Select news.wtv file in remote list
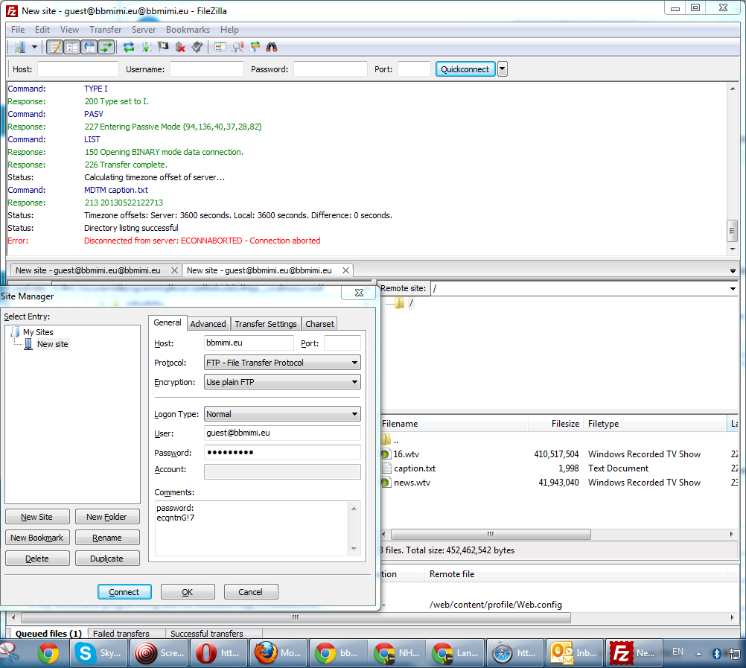The height and width of the screenshot is (668, 746). point(412,483)
